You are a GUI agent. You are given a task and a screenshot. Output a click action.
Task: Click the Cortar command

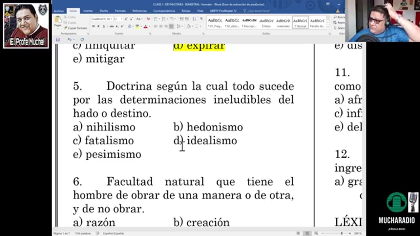70,17
